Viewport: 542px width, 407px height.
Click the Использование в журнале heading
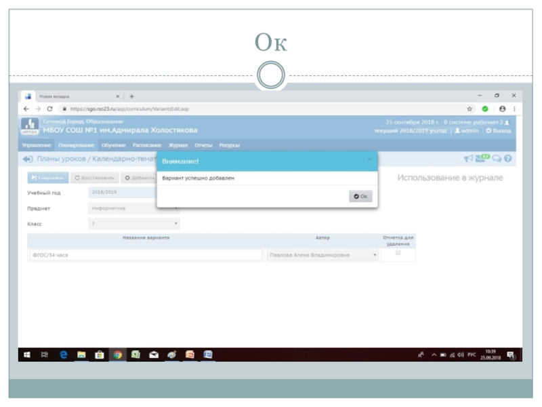point(450,178)
